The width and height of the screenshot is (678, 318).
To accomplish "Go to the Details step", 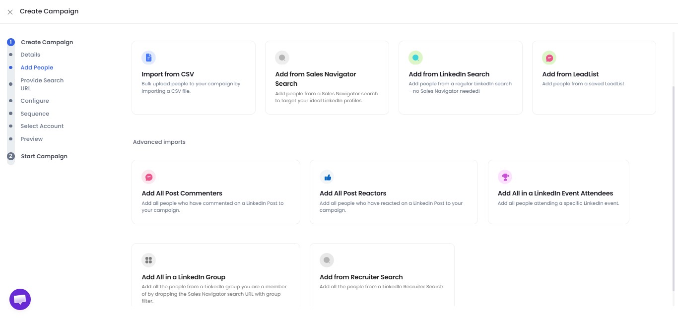I will (x=30, y=55).
